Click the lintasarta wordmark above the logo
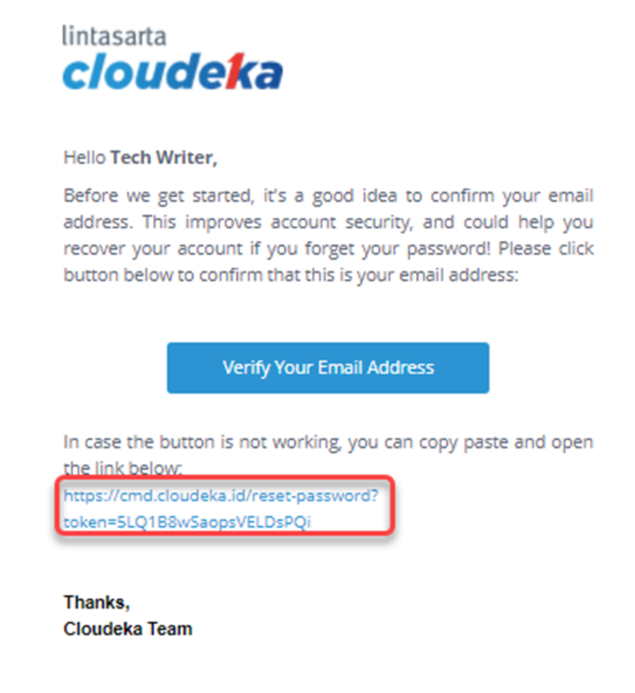Image resolution: width=635 pixels, height=693 pixels. (x=114, y=37)
